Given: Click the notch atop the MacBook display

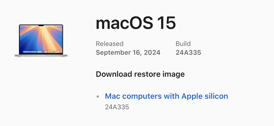Looking at the screenshot, I should tap(41, 26).
